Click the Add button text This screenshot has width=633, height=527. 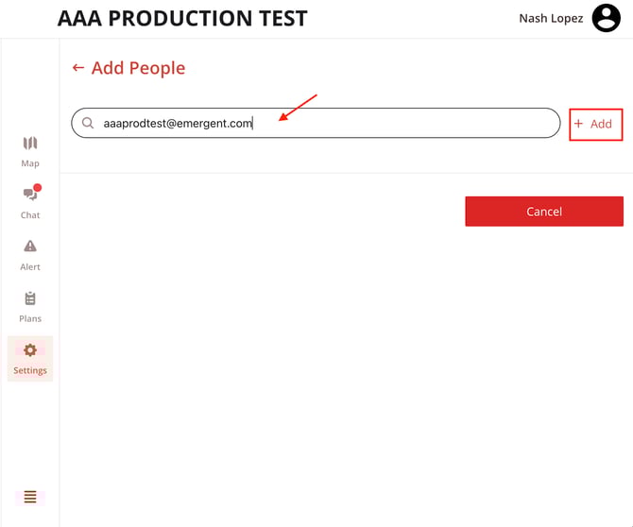point(601,124)
